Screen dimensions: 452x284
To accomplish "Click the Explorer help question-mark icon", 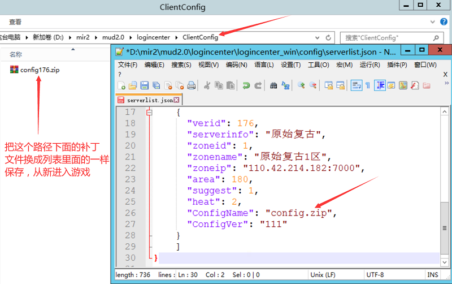I will coord(444,21).
